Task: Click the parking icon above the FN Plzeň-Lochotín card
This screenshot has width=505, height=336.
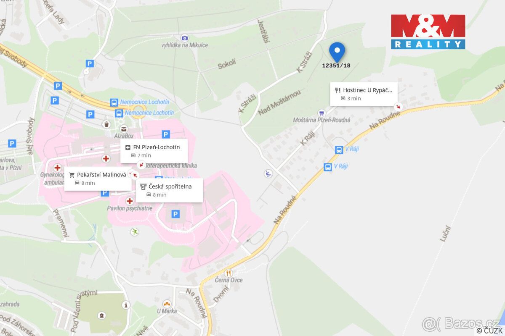Action: click(x=166, y=134)
